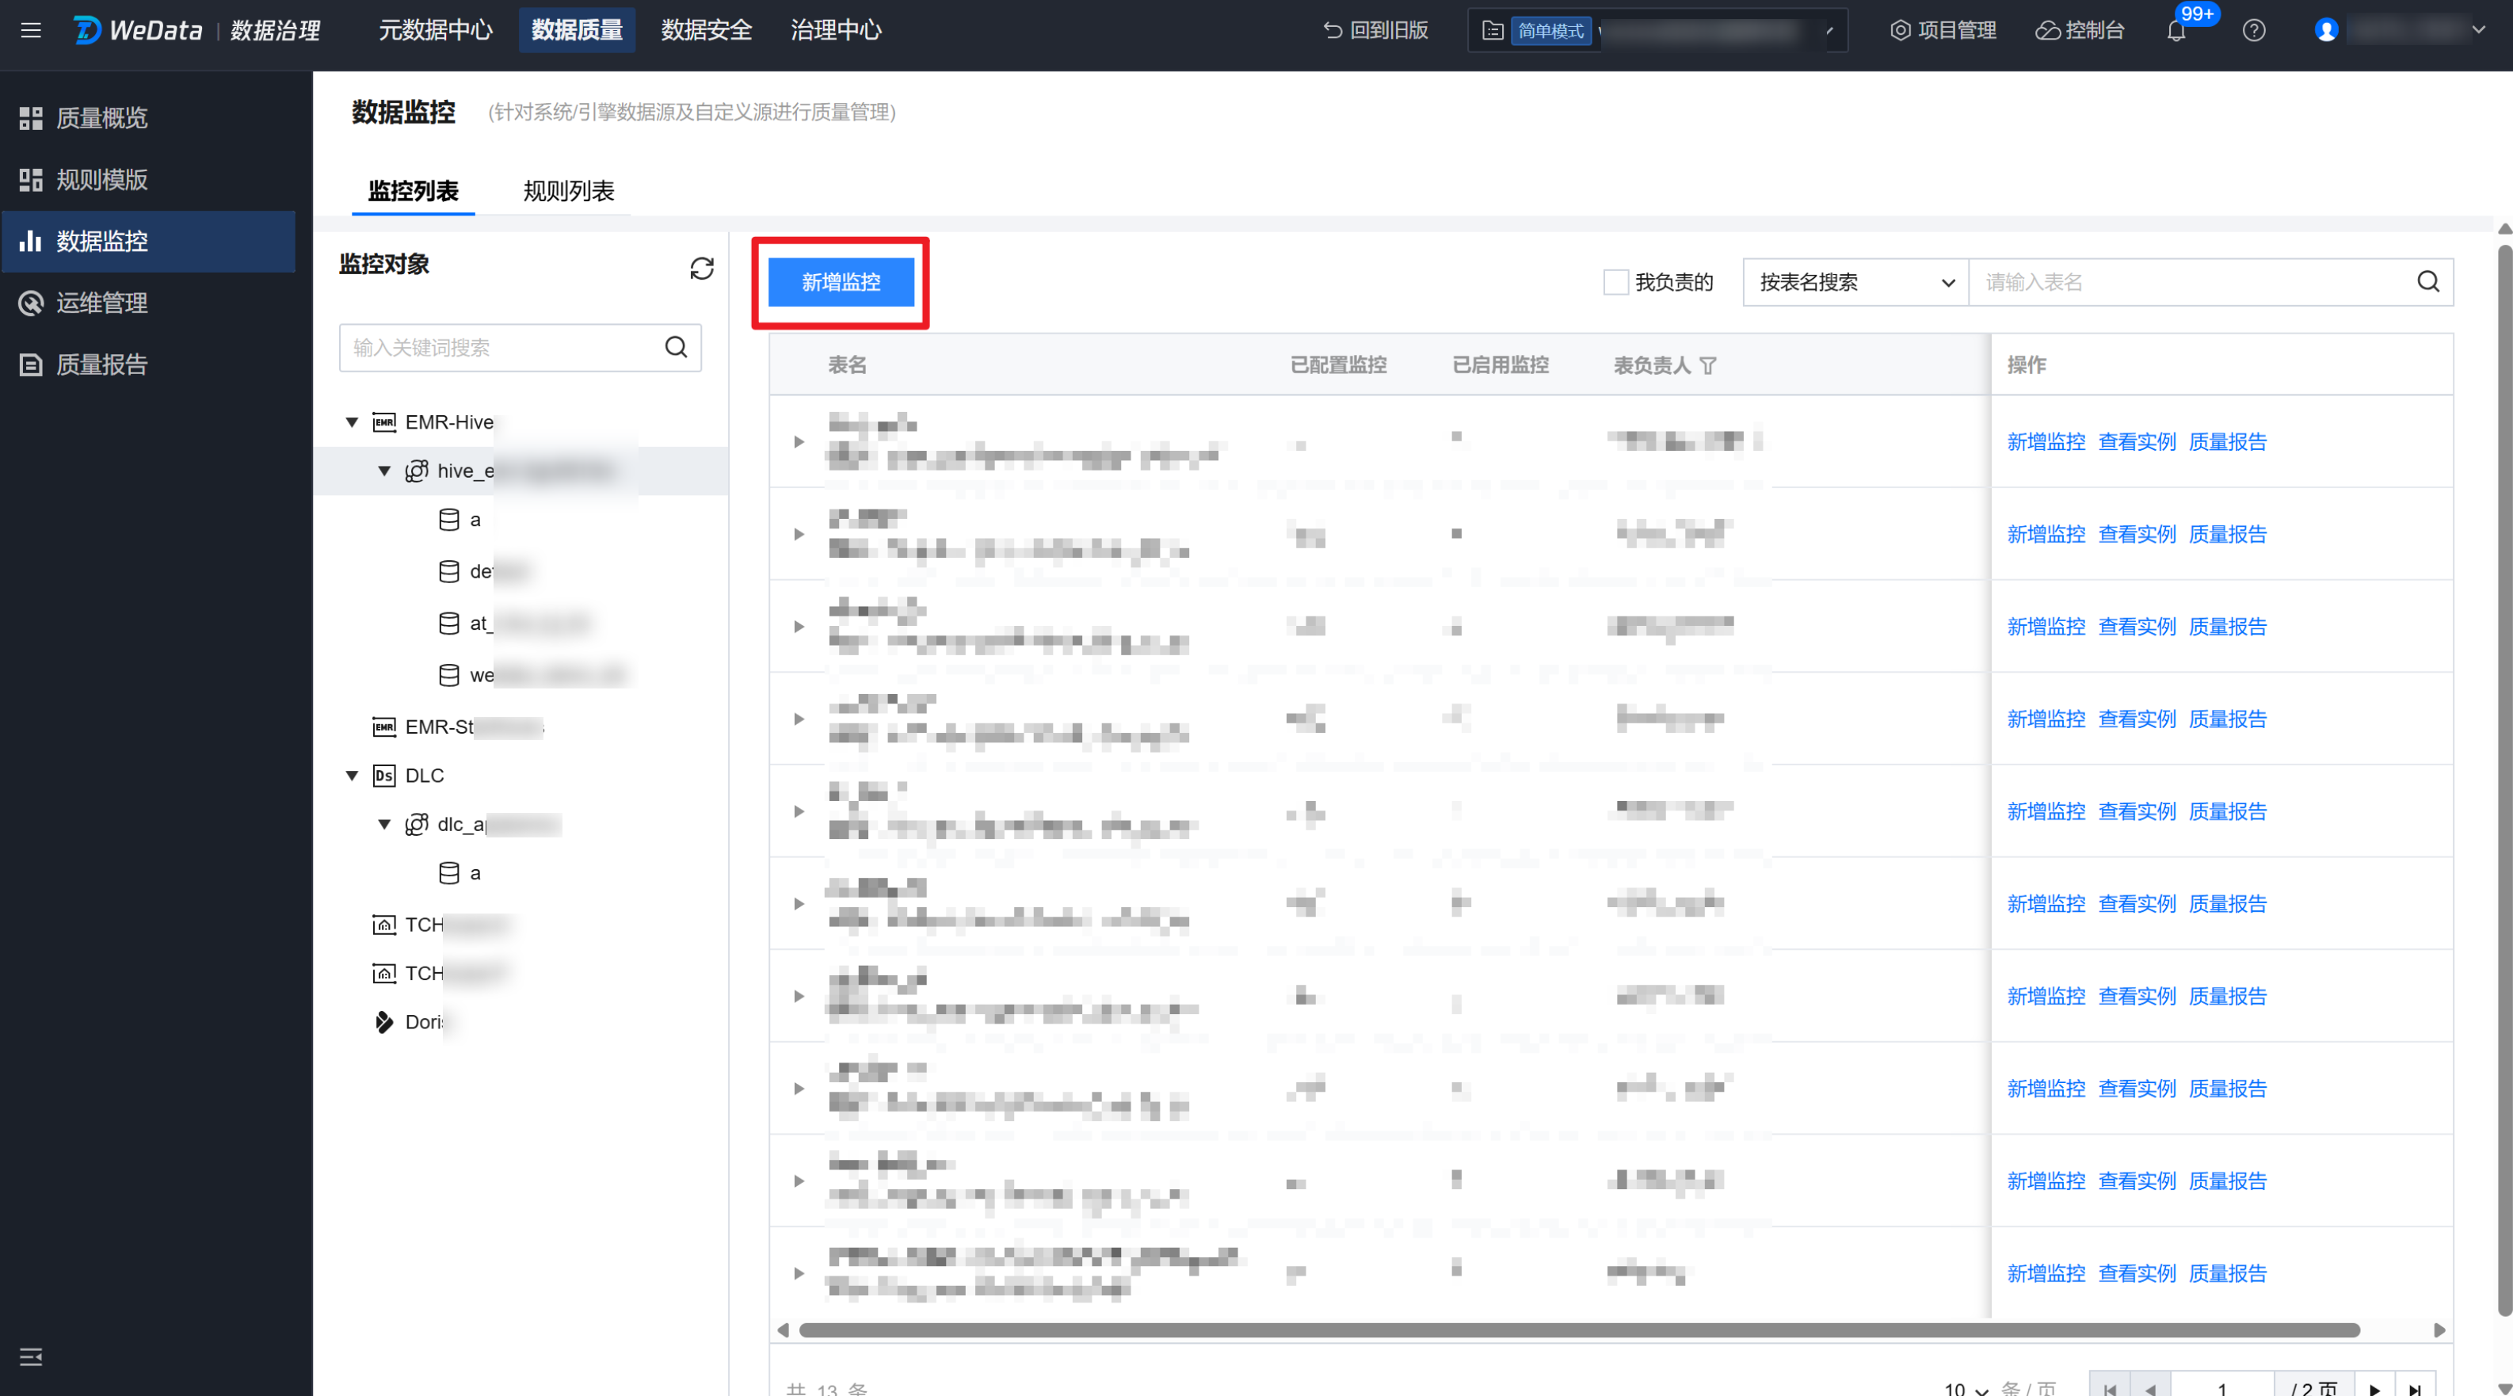Refresh the 监控对象 tree
The image size is (2513, 1396).
click(701, 269)
